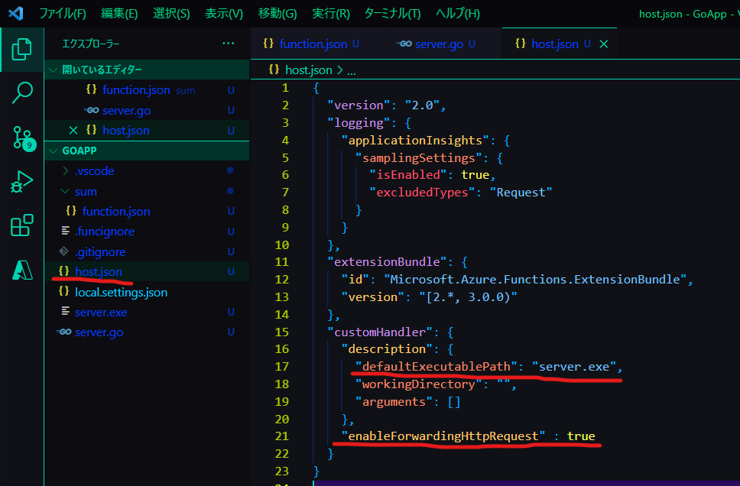The image size is (740, 486).
Task: Click the Go icon beside server.go in GOAPP
Action: (x=64, y=332)
